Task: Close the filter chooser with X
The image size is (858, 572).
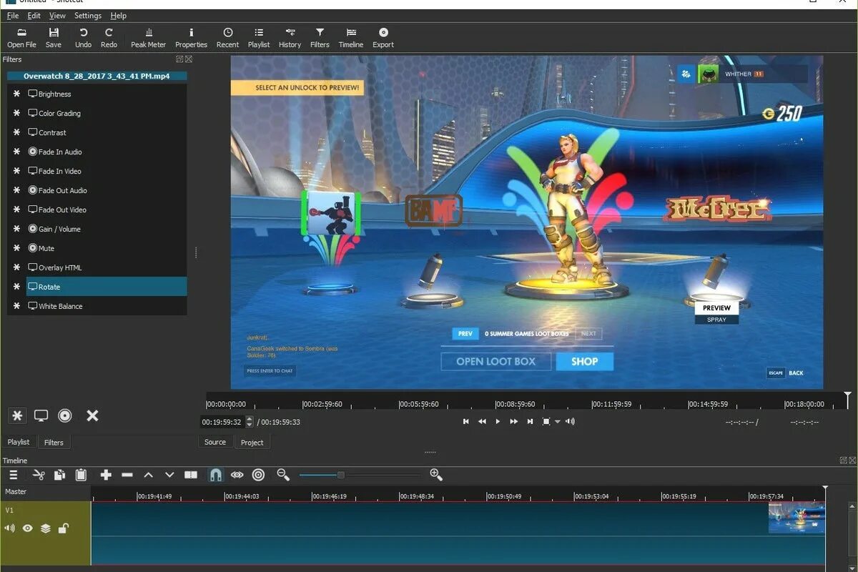Action: point(92,415)
